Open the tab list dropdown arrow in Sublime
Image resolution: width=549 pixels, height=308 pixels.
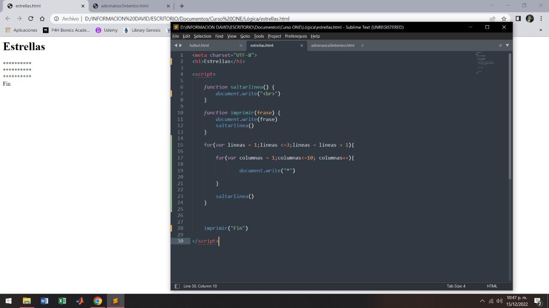click(507, 45)
